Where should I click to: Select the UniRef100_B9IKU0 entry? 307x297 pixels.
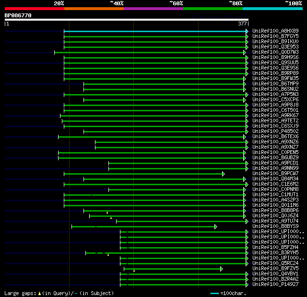275,42
